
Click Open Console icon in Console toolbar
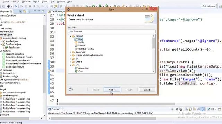pyautogui.click(x=220, y=109)
